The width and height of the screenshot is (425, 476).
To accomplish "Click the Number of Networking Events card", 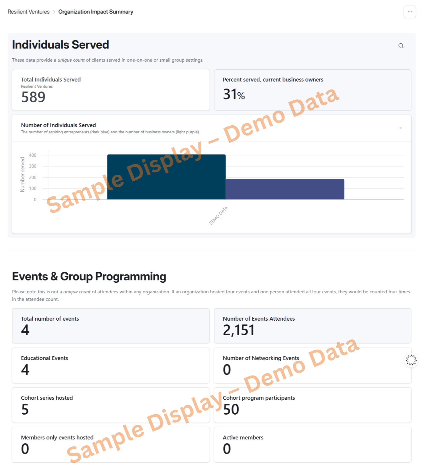I will click(x=312, y=366).
